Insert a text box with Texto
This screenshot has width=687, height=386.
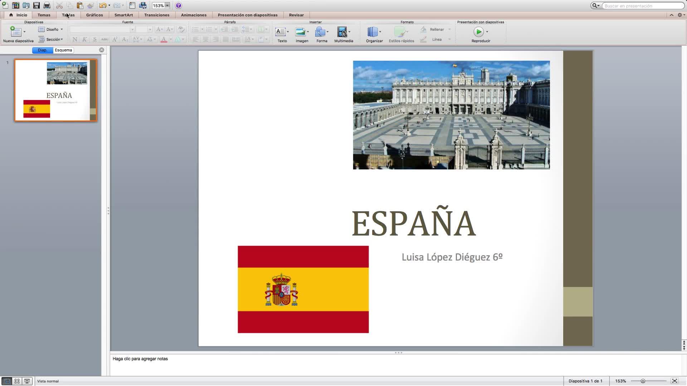[281, 32]
